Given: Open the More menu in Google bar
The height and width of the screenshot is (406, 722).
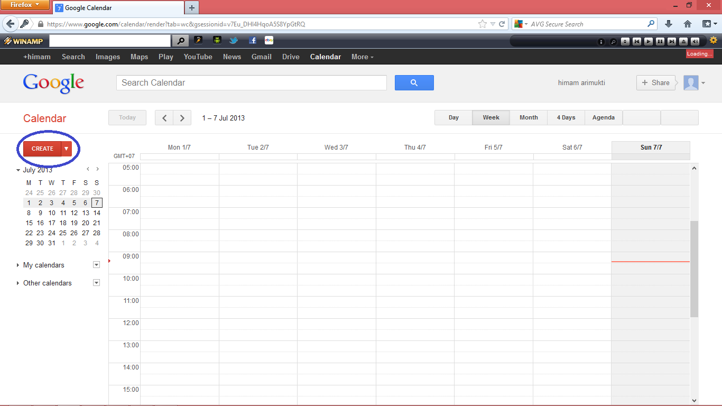Looking at the screenshot, I should [x=362, y=57].
